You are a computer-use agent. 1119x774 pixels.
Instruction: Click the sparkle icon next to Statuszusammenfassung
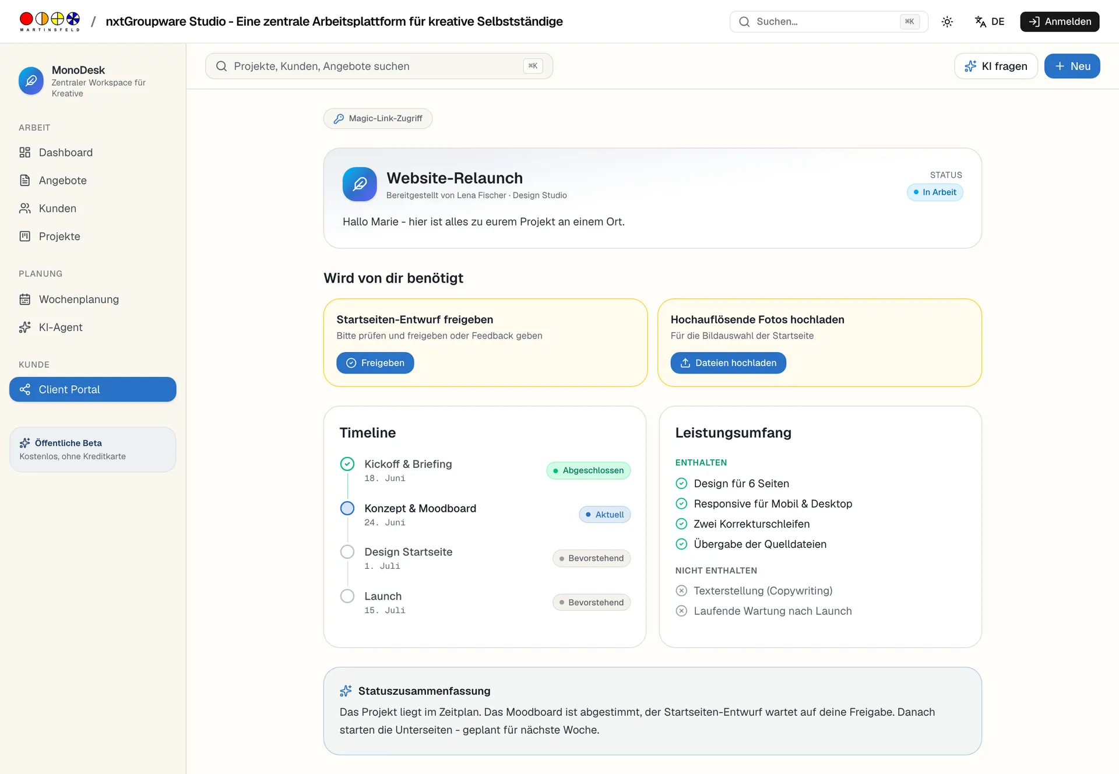click(346, 691)
